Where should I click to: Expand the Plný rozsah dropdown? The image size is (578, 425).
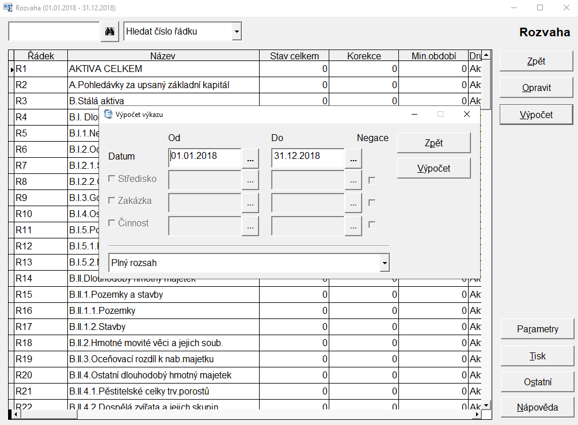click(384, 263)
